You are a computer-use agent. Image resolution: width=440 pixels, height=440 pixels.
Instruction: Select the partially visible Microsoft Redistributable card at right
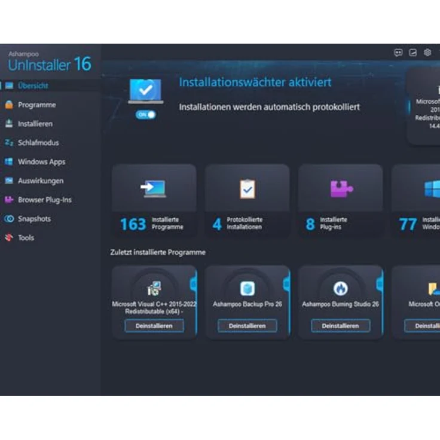(x=424, y=106)
